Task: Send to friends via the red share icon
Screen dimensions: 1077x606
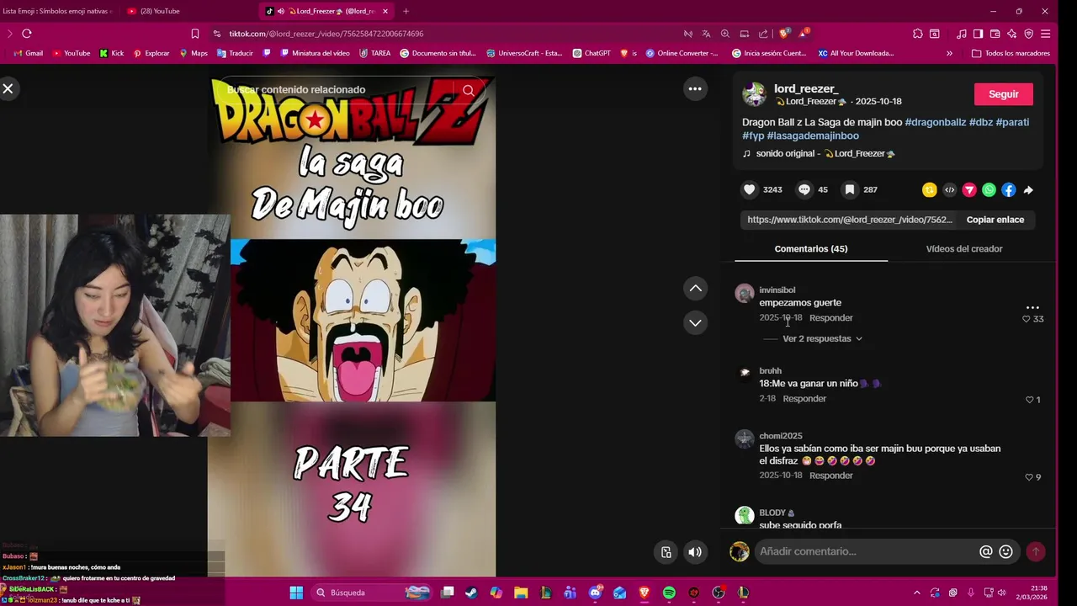Action: [x=969, y=190]
